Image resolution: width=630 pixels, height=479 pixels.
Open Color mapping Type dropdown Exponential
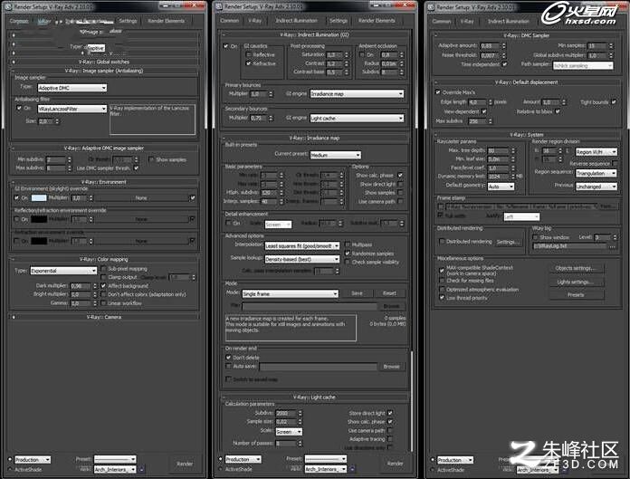(64, 271)
